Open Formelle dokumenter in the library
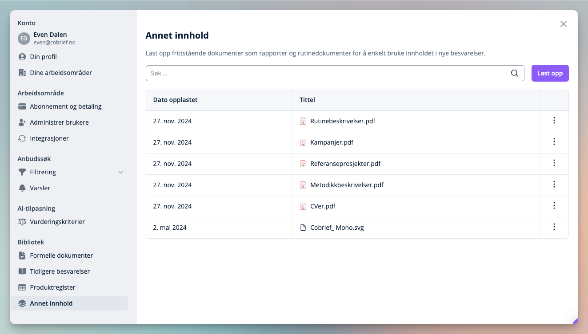The height and width of the screenshot is (334, 588). coord(61,255)
